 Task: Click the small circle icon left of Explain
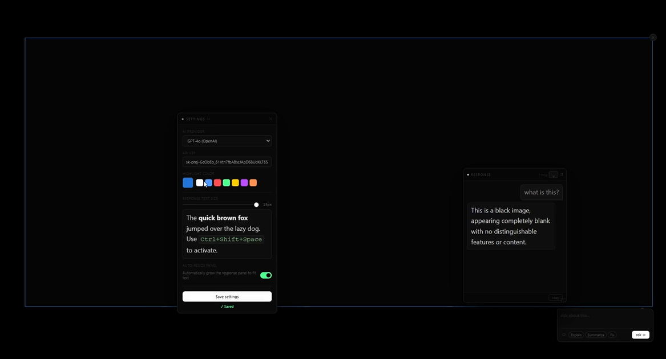pyautogui.click(x=564, y=335)
